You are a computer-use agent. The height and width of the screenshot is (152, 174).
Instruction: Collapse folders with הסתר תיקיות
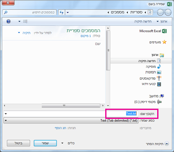pyautogui.click(x=157, y=144)
